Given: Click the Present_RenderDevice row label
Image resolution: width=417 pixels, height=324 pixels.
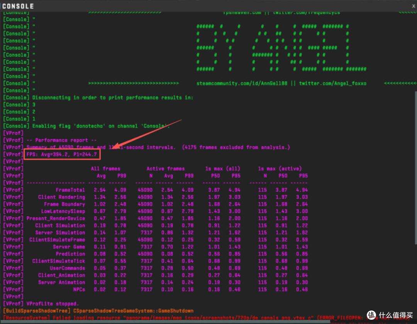Looking at the screenshot, I should coord(56,218).
